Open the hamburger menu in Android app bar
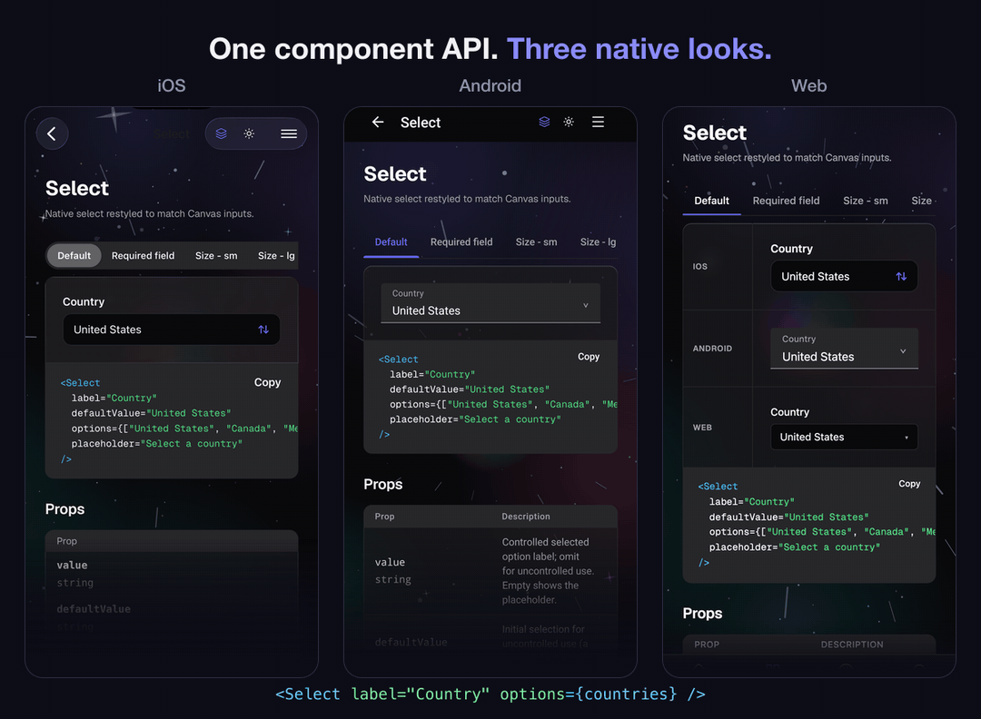This screenshot has width=981, height=719. 598,122
